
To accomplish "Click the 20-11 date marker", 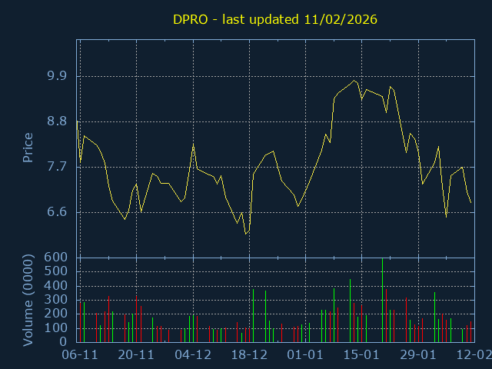I will (137, 355).
